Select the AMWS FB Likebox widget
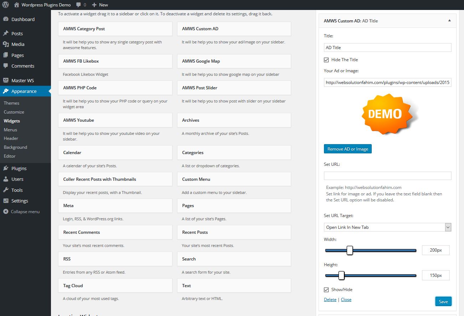The width and height of the screenshot is (464, 316). (115, 61)
